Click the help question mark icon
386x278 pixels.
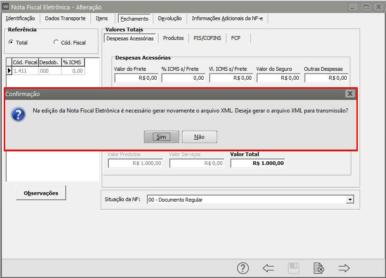pos(242,268)
